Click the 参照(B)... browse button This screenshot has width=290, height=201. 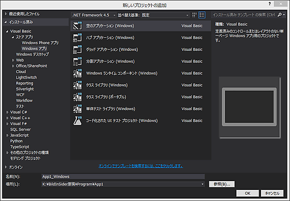point(221,184)
